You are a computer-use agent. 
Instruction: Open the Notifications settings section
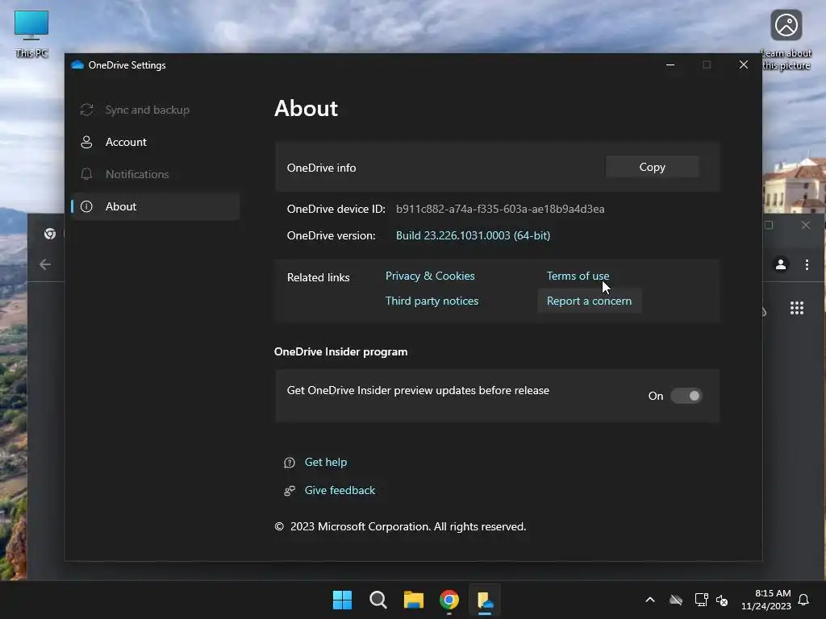(x=156, y=174)
